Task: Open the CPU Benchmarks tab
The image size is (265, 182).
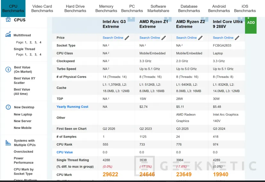Action: point(13,8)
